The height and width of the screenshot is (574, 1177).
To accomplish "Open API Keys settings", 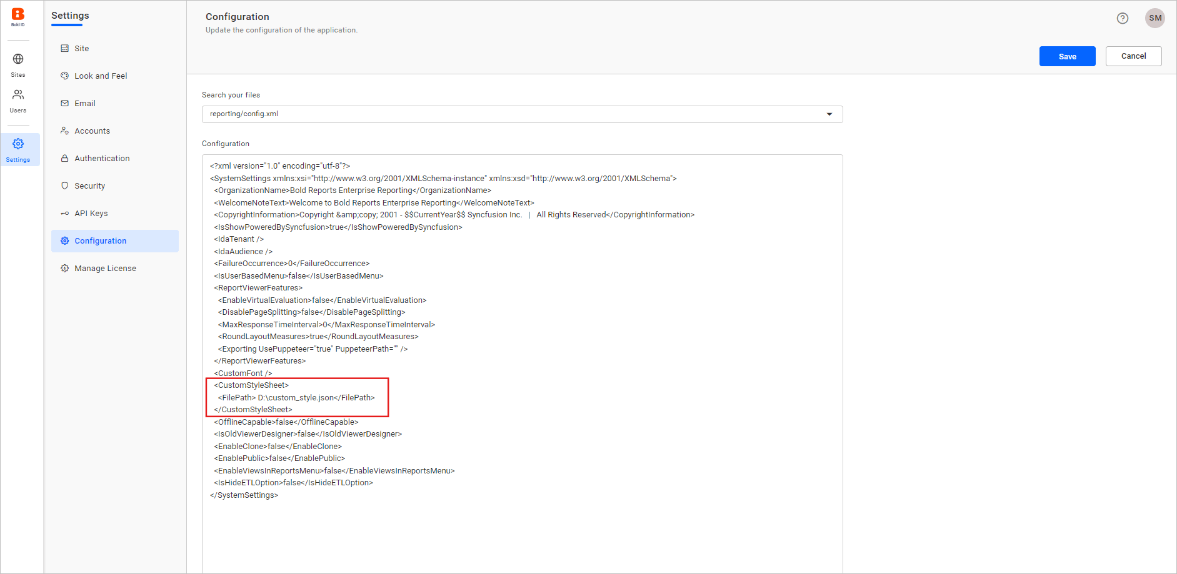I will pyautogui.click(x=115, y=213).
